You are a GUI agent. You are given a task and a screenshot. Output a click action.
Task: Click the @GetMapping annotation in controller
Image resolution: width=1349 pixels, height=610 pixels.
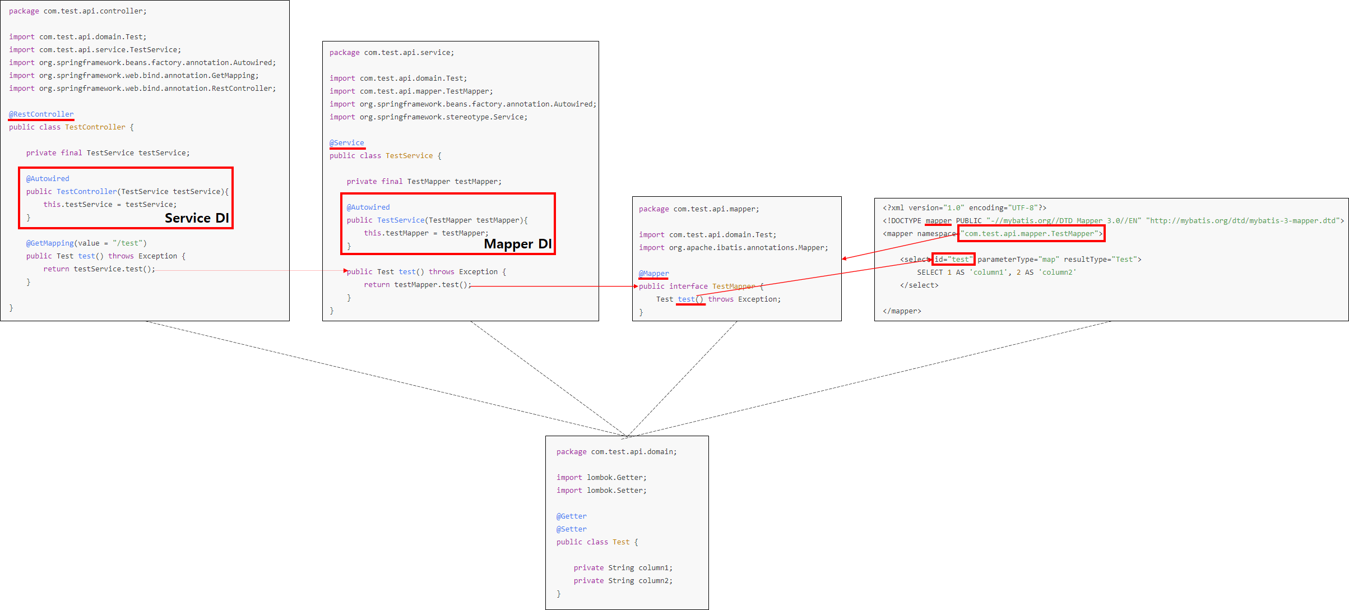coord(50,243)
